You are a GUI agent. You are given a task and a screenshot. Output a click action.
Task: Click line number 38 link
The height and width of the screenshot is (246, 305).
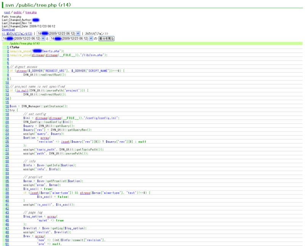7,193
